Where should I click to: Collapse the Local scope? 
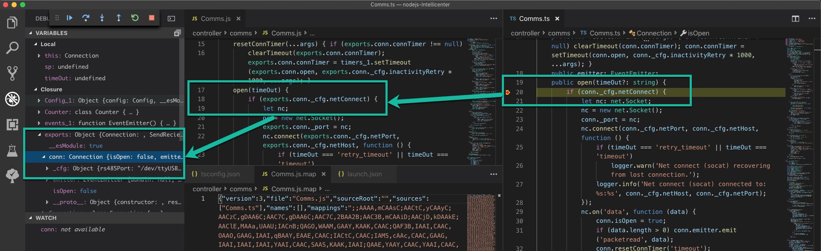35,44
